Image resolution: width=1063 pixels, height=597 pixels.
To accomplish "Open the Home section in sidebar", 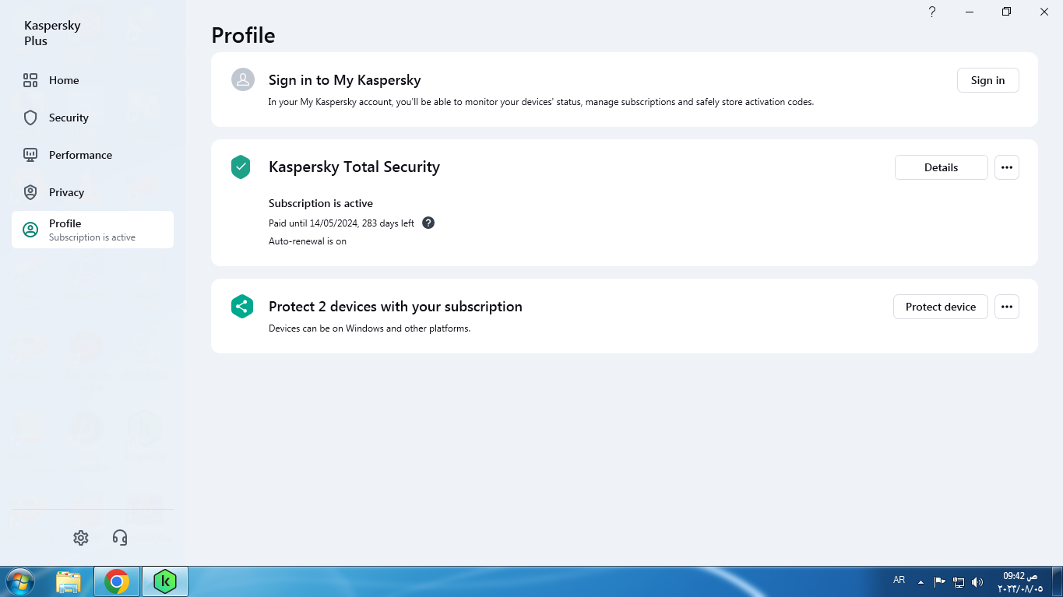I will 93,80.
